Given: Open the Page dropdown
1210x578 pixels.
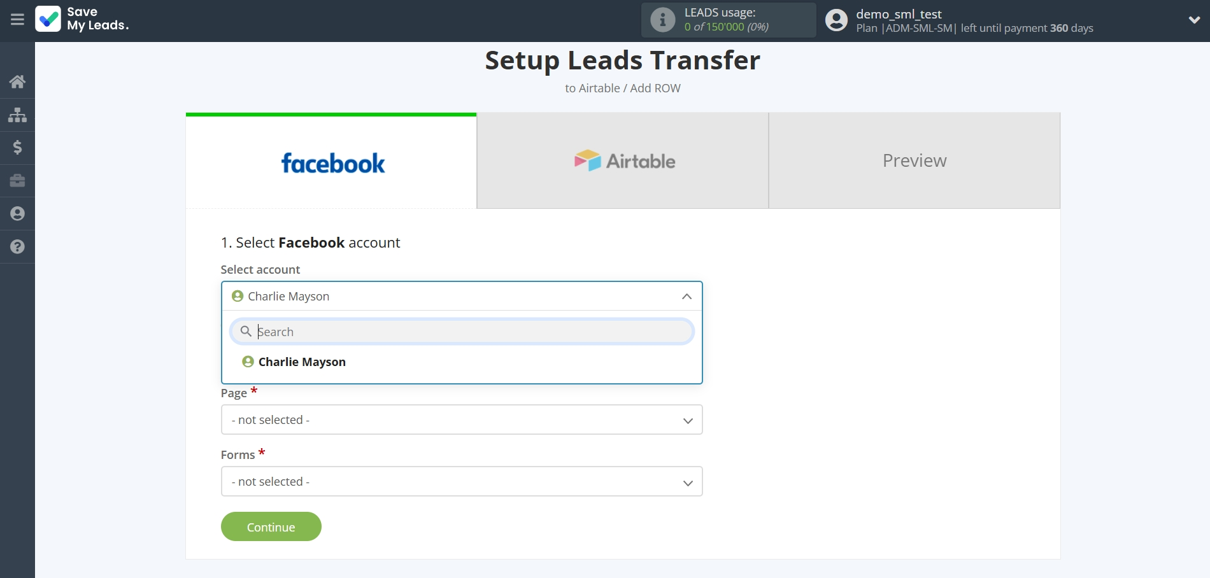Looking at the screenshot, I should point(461,420).
